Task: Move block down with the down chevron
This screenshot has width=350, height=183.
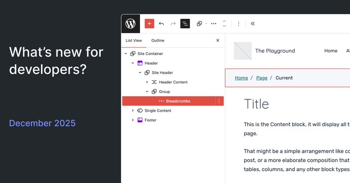Action: click(x=224, y=26)
